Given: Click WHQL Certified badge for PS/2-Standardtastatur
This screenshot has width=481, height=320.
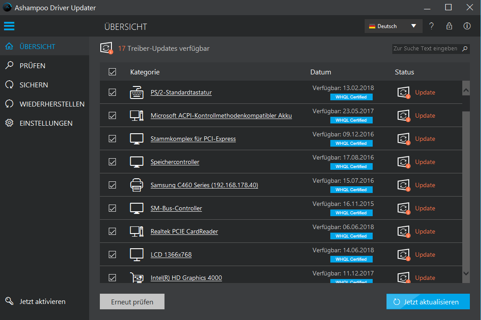Looking at the screenshot, I should point(351,97).
